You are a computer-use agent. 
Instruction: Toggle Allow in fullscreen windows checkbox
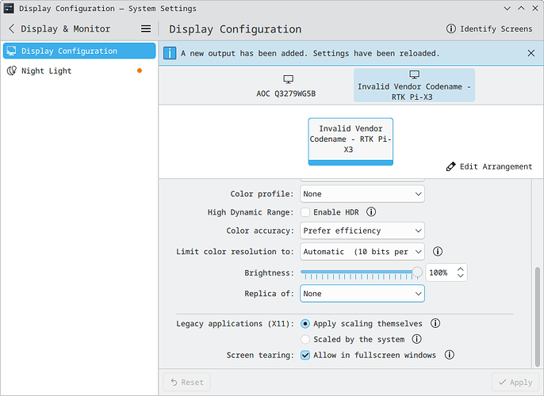coord(305,355)
